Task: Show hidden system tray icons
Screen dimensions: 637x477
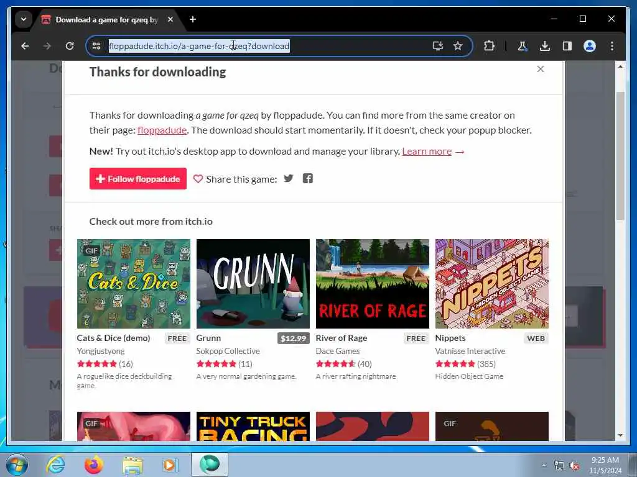Action: (544, 466)
